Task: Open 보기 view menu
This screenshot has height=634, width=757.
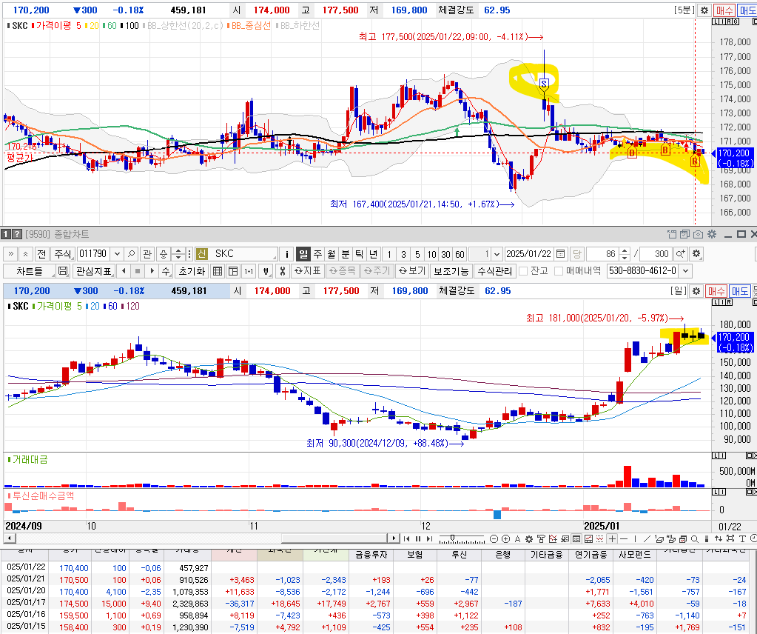Action: (411, 271)
